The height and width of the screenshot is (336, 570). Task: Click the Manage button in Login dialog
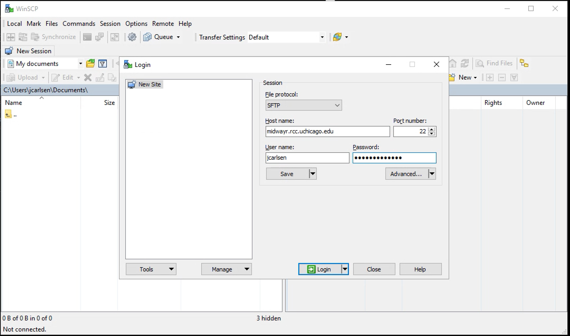[226, 269]
